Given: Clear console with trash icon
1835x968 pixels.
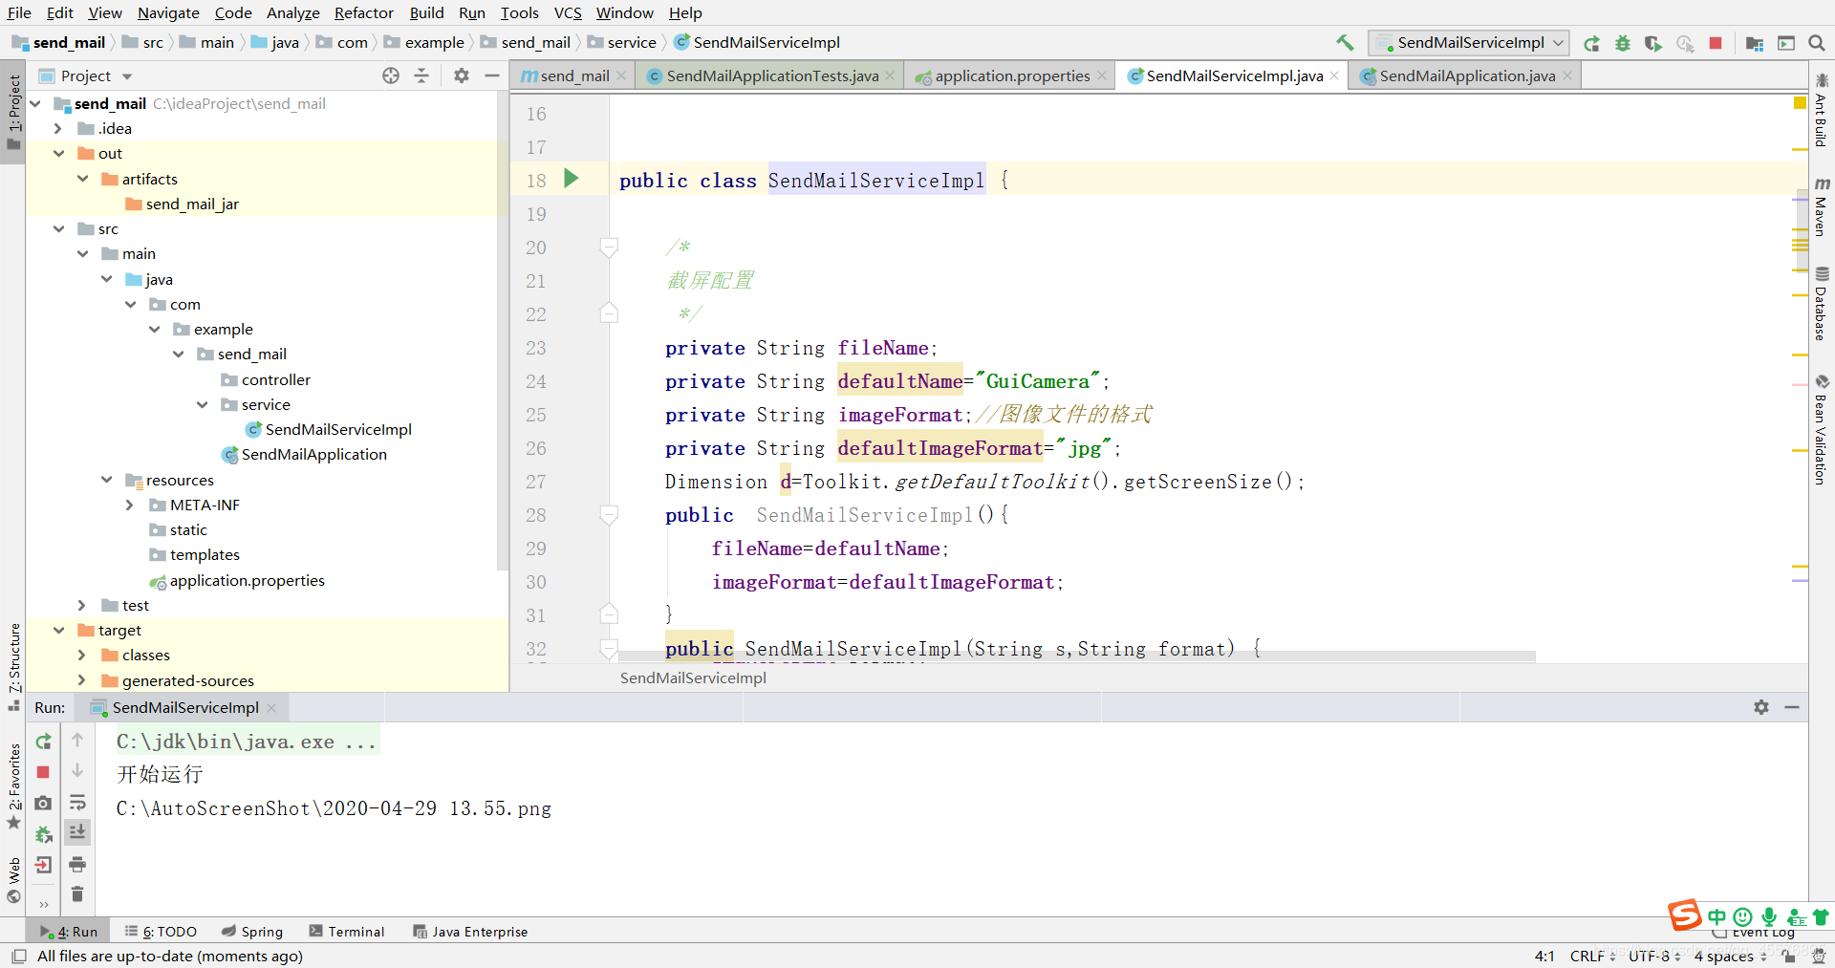Looking at the screenshot, I should (77, 894).
